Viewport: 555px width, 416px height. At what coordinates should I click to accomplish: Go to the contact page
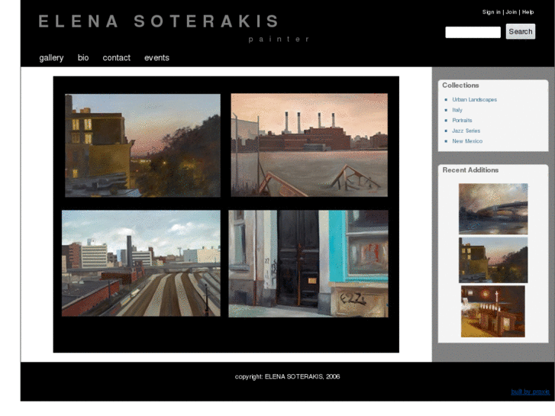117,58
